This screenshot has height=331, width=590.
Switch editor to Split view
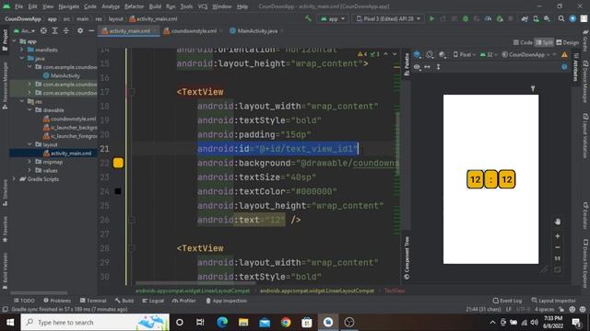click(544, 42)
